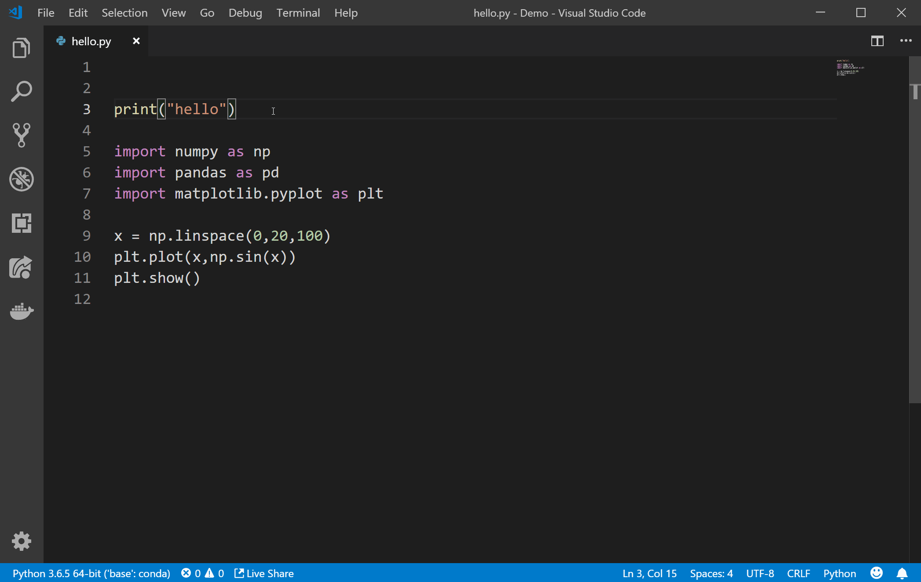Screen dimensions: 921x582
Task: Open Settings via the gear icon
Action: coord(21,541)
